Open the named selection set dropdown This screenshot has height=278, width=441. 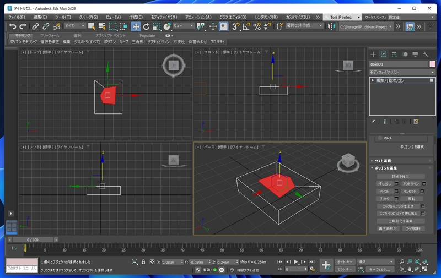tap(304, 25)
